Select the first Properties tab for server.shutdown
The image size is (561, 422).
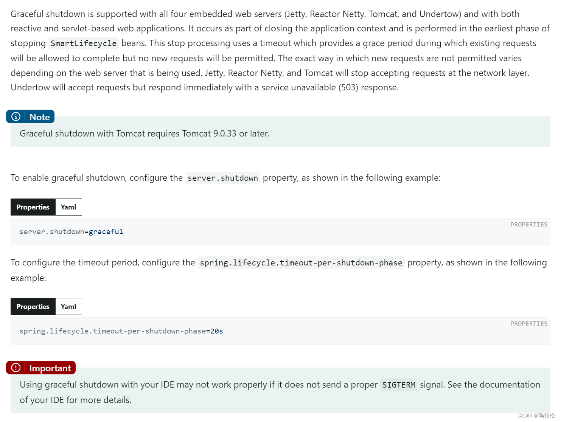pyautogui.click(x=33, y=207)
